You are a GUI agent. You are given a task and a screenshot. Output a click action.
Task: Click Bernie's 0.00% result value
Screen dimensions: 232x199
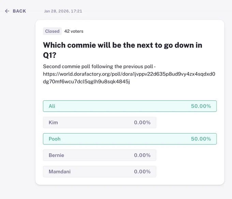tap(142, 155)
